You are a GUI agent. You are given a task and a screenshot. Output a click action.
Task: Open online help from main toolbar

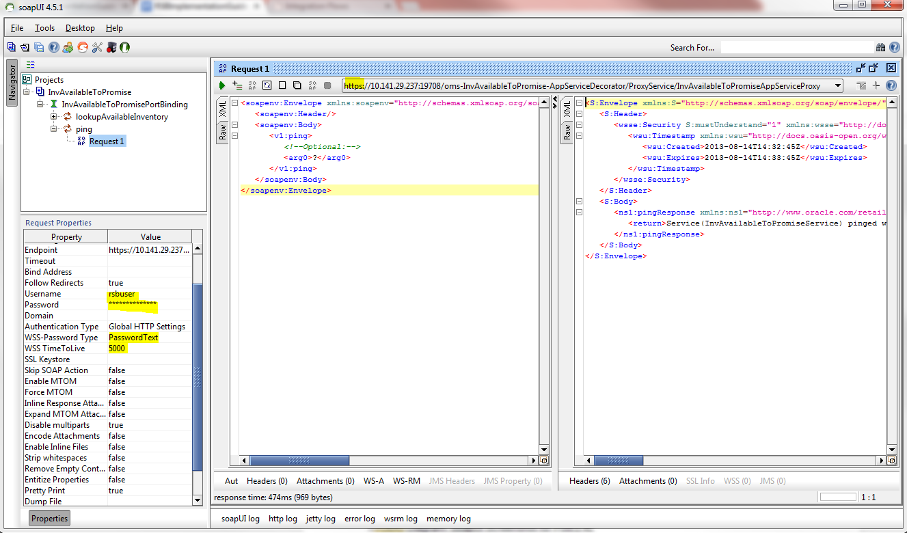(x=53, y=47)
